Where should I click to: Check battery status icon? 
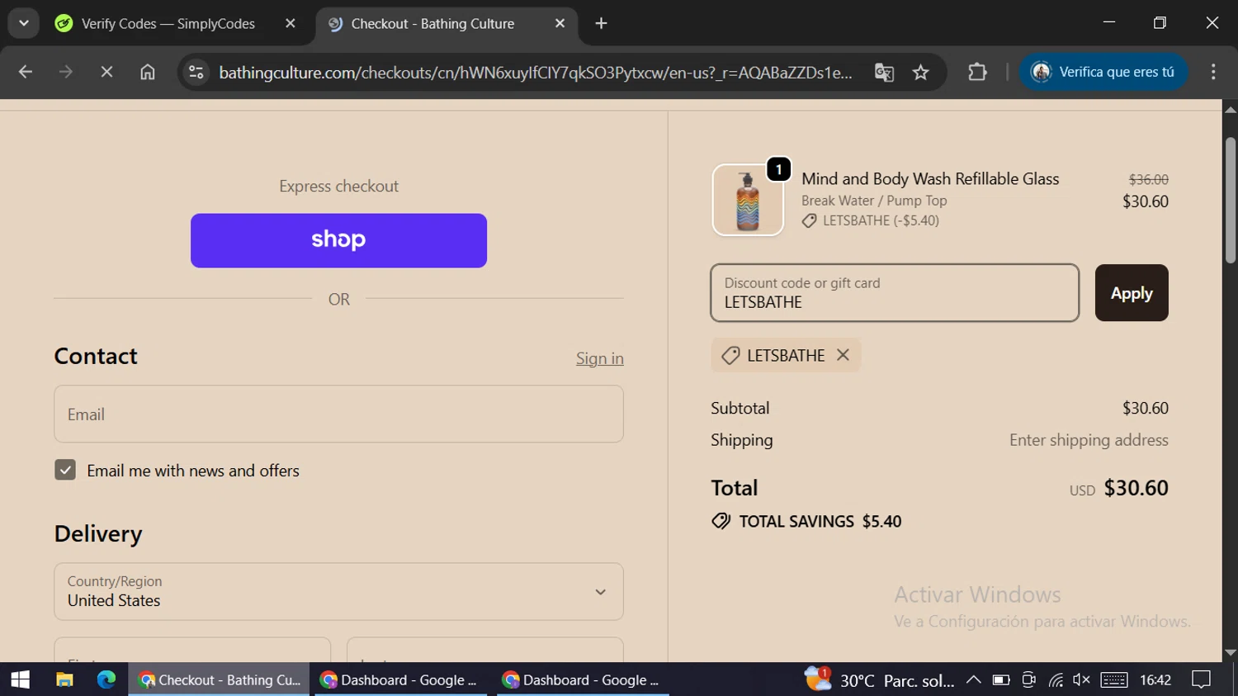coord(1001,679)
